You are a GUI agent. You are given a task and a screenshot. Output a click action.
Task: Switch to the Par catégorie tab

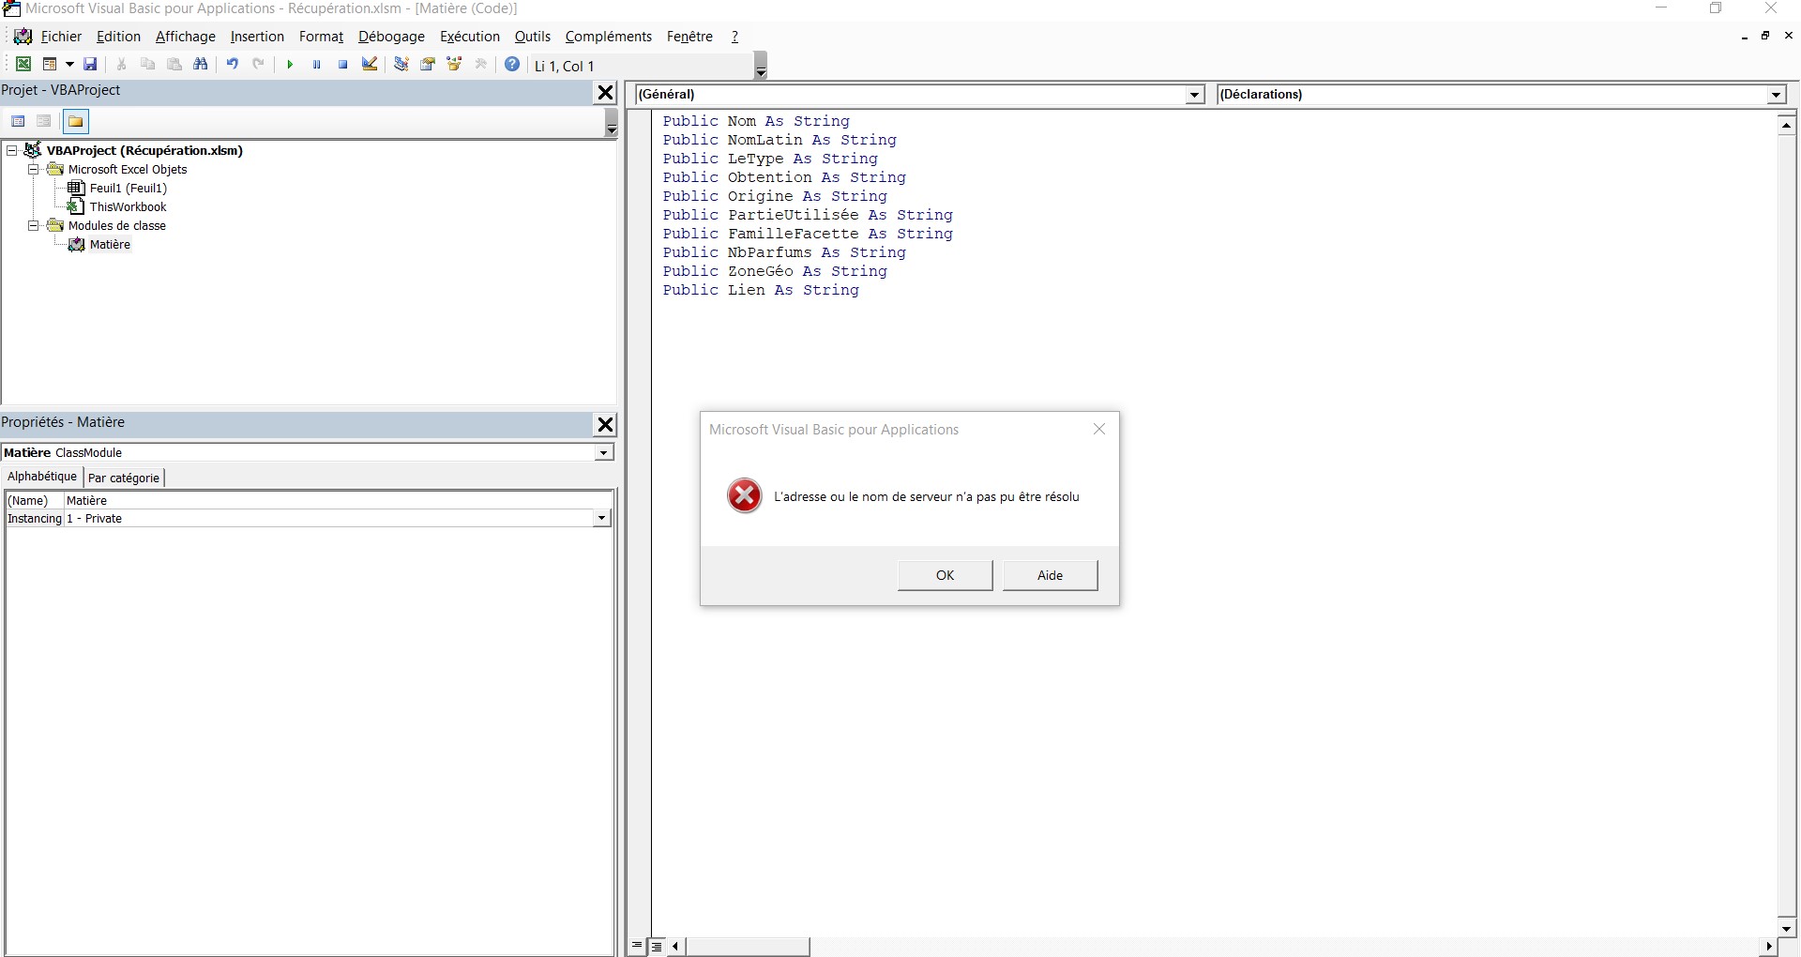124,478
